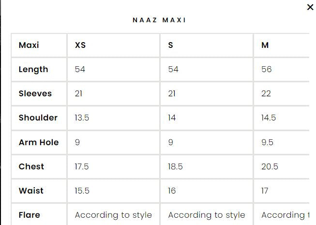Click the Waist row label
316x225 pixels.
[31, 191]
